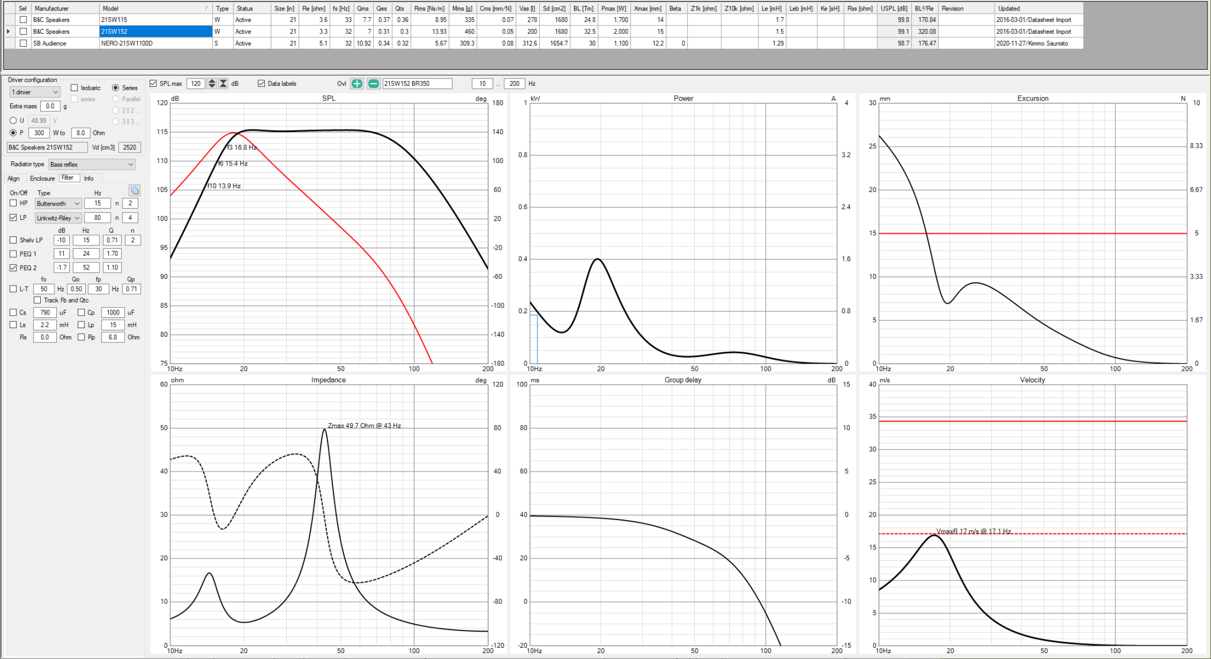Enable the Isobaric checkbox

tap(75, 87)
